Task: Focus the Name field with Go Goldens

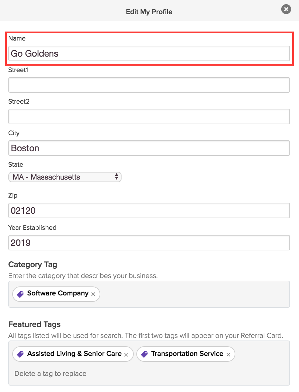Action: coord(149,53)
